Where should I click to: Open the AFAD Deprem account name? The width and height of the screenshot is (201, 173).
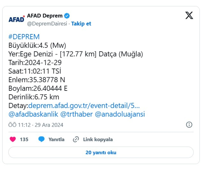point(45,16)
